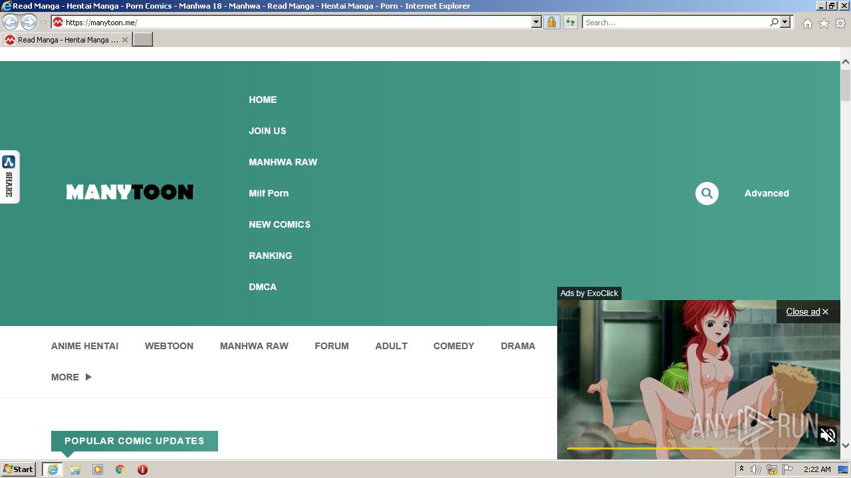The height and width of the screenshot is (478, 851).
Task: Expand the address bar autocomplete dropdown
Action: (537, 22)
